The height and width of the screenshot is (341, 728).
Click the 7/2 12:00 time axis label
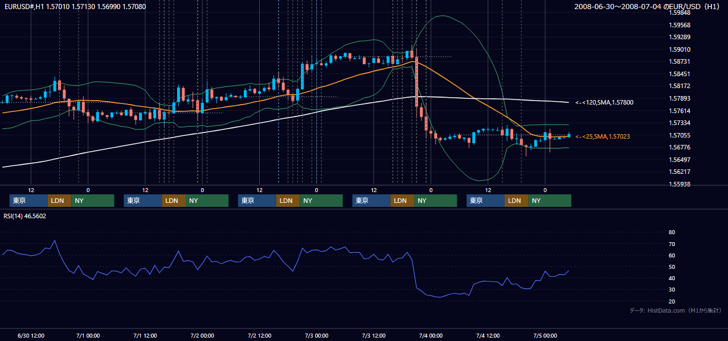pyautogui.click(x=259, y=335)
